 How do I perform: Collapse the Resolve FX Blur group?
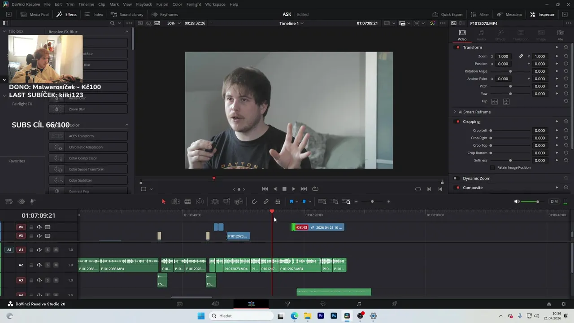click(x=126, y=32)
